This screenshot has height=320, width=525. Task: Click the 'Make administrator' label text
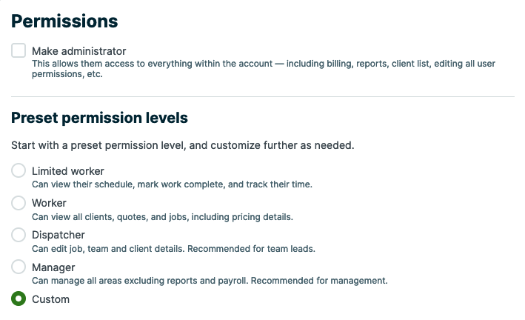point(78,51)
